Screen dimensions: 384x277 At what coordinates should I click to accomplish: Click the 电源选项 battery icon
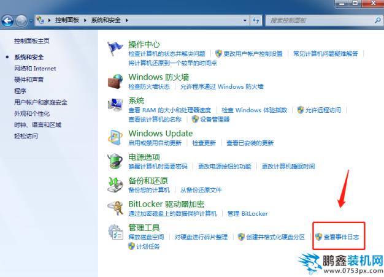115,161
